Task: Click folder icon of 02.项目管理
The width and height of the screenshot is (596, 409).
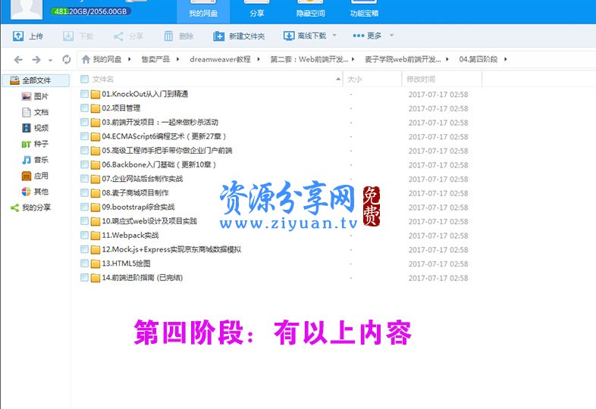Action: [96, 108]
